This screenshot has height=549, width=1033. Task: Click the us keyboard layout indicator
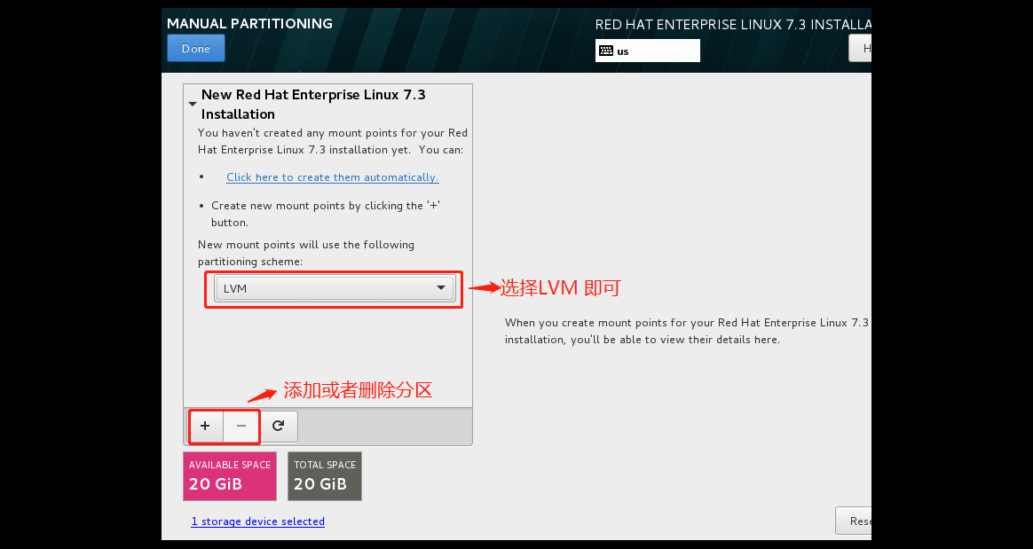click(648, 51)
